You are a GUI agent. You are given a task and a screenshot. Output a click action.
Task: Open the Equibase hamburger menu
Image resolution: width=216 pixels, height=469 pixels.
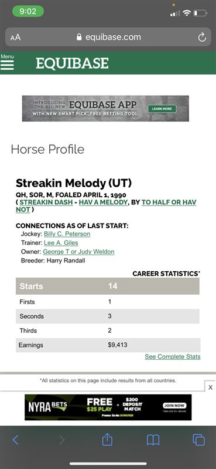pos(7,62)
